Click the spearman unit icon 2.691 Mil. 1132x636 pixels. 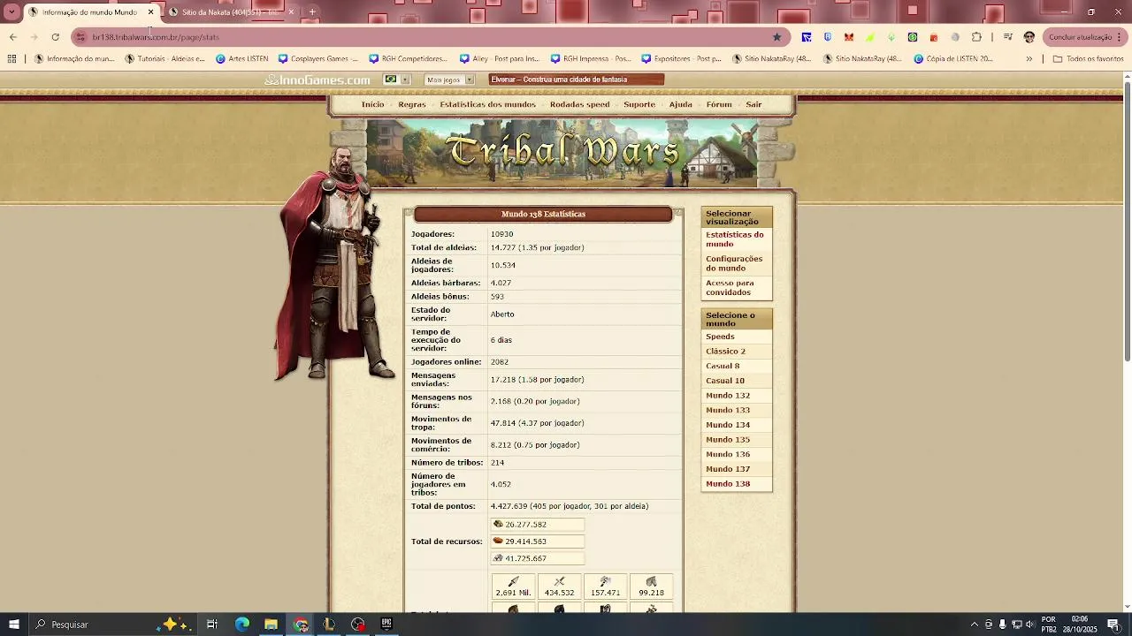tap(514, 581)
